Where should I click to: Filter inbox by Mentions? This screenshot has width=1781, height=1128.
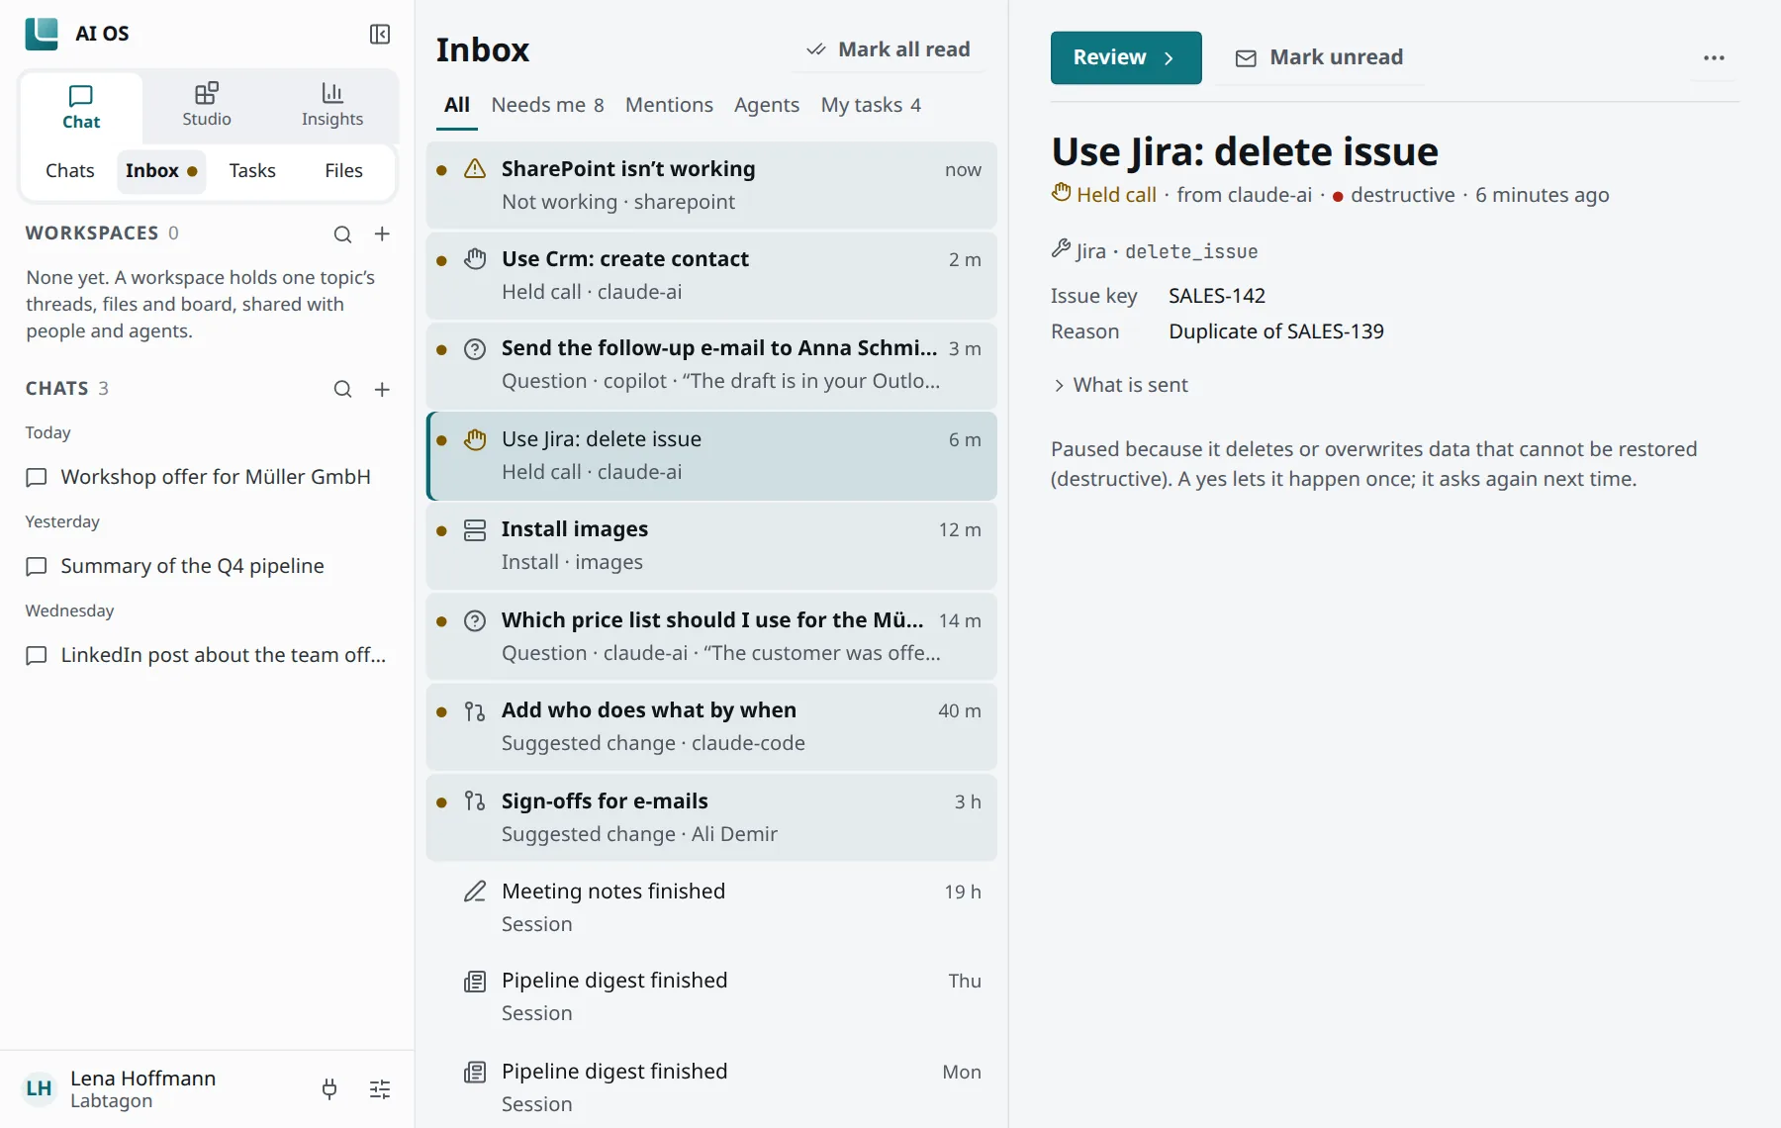click(669, 105)
